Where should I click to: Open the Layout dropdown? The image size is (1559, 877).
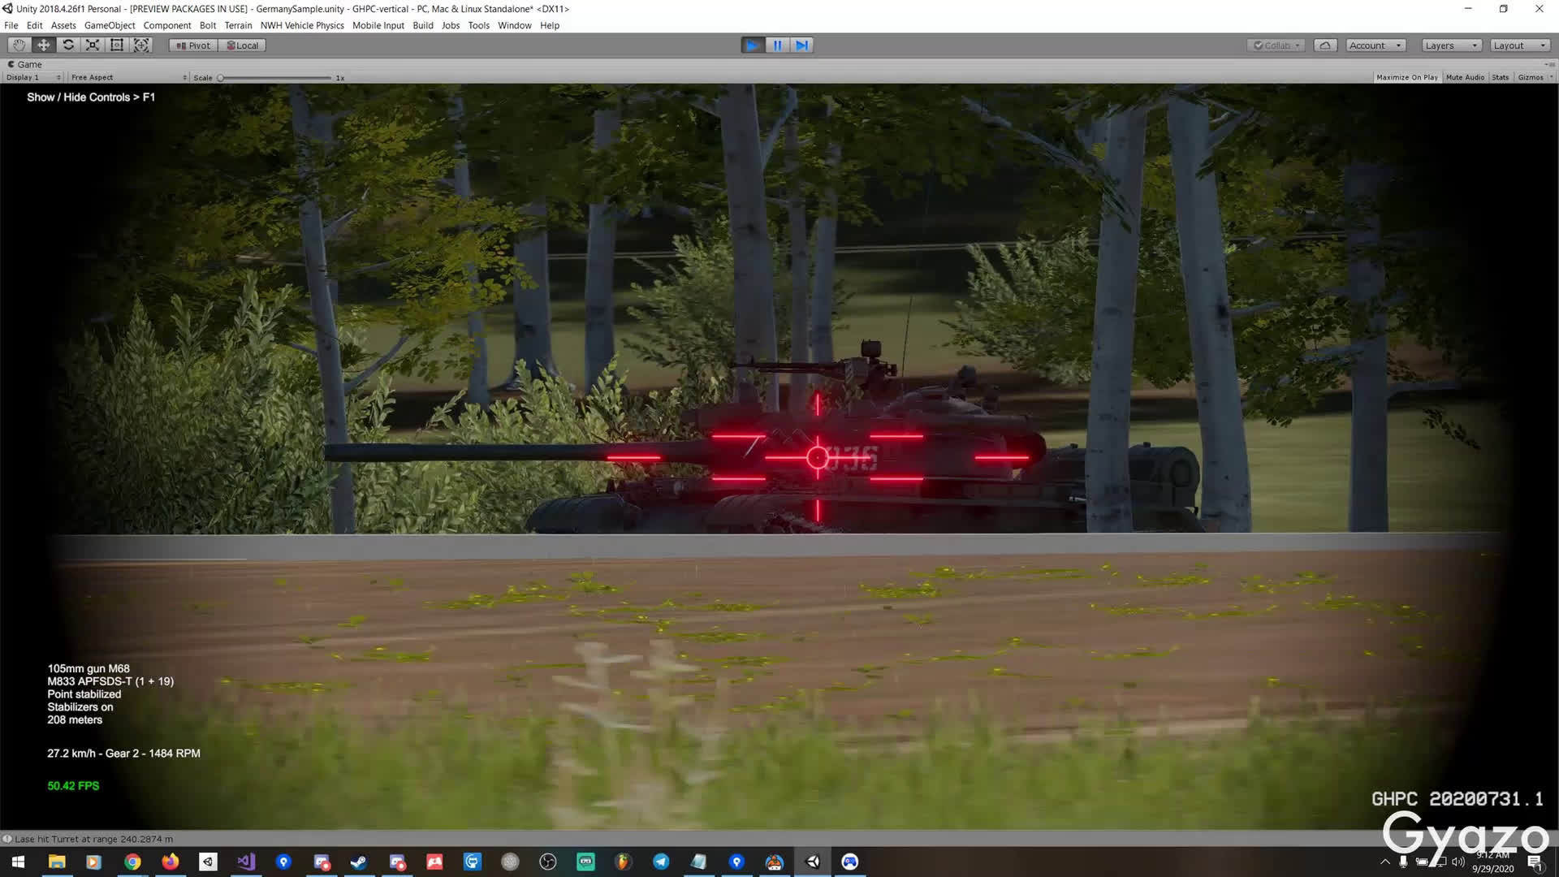pos(1520,45)
